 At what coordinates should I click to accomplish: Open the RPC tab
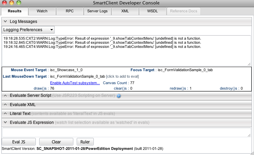tap(70, 11)
